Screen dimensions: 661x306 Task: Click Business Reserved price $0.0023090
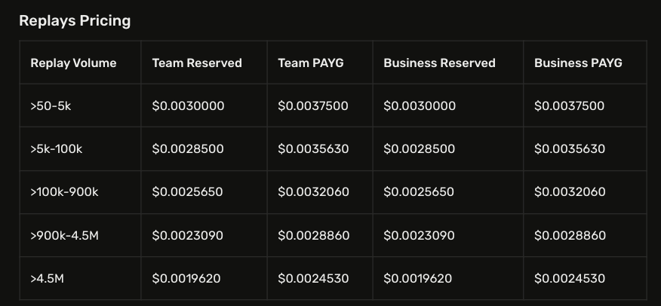click(419, 236)
